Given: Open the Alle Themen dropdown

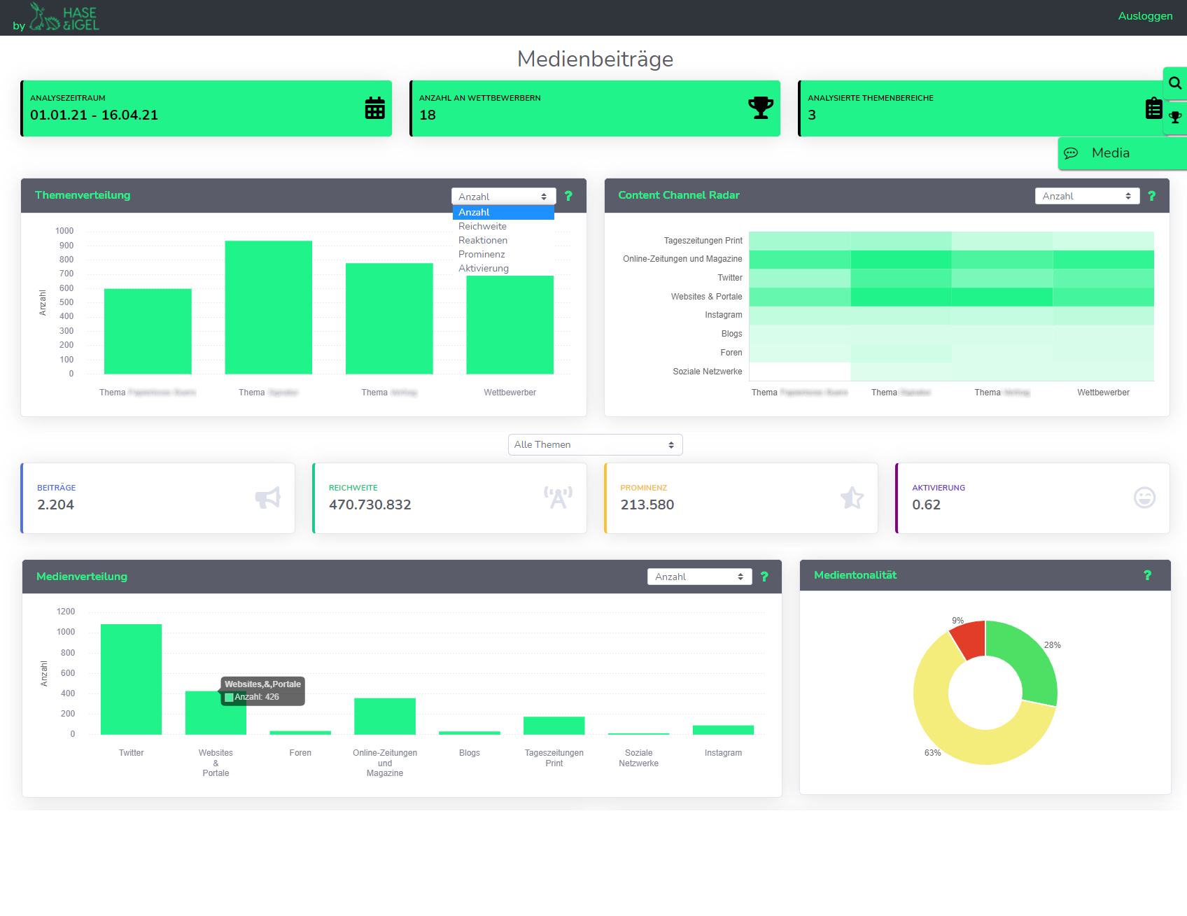Looking at the screenshot, I should tap(595, 444).
